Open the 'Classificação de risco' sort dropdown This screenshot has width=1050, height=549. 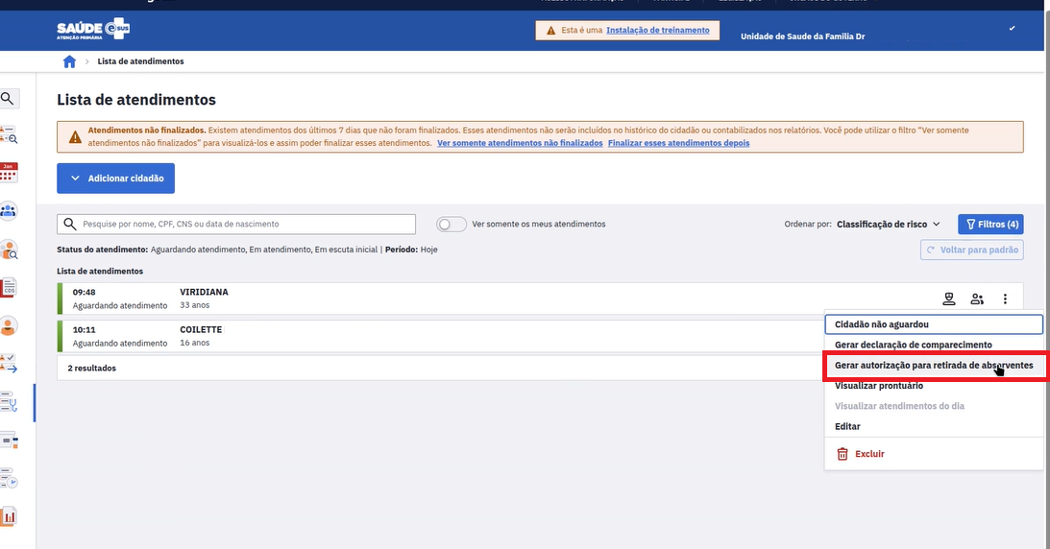888,225
